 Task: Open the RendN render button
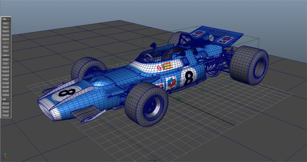(6, 87)
